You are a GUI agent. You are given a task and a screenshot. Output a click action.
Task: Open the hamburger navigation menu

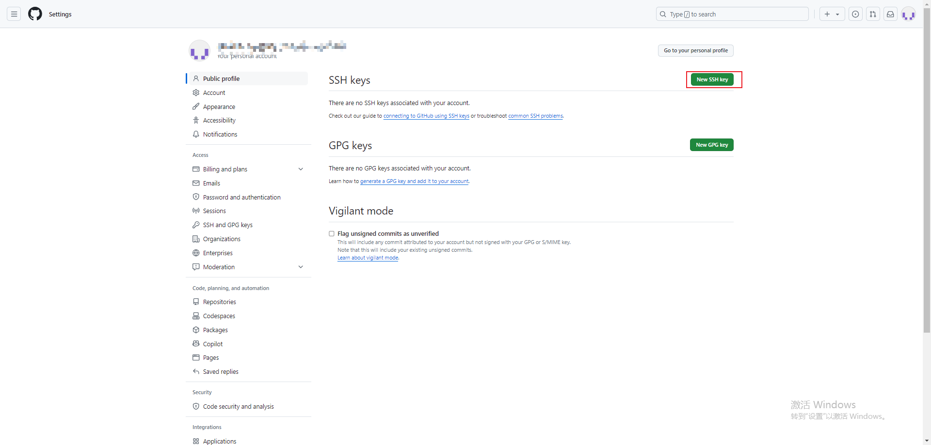(x=14, y=14)
